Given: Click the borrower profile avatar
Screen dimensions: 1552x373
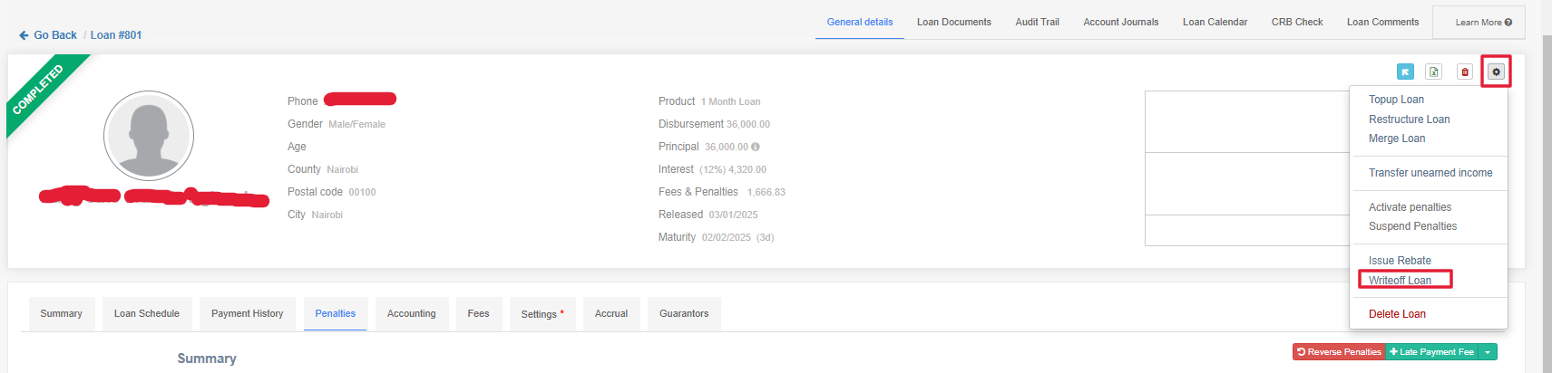Looking at the screenshot, I should click(149, 135).
